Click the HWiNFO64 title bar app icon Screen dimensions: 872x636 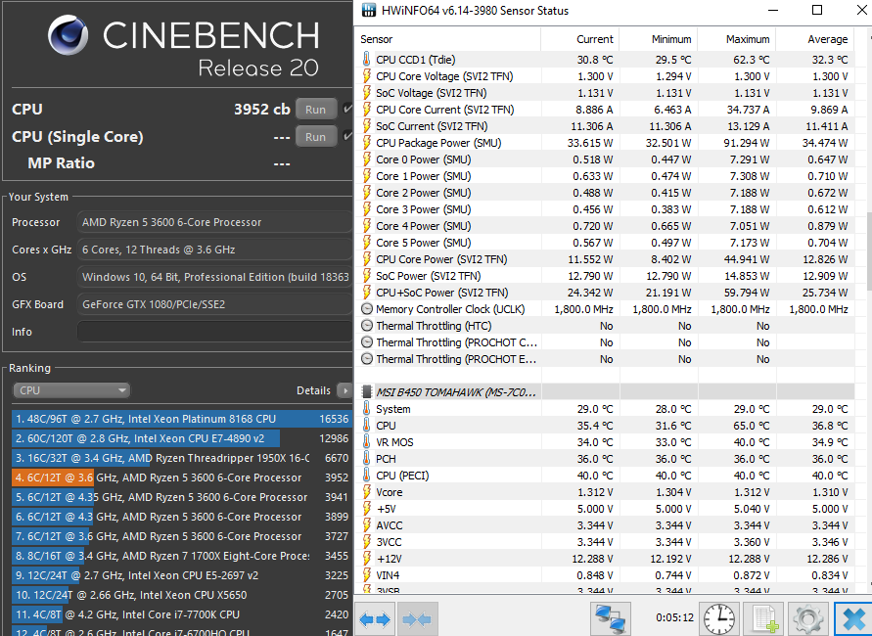[x=368, y=11]
